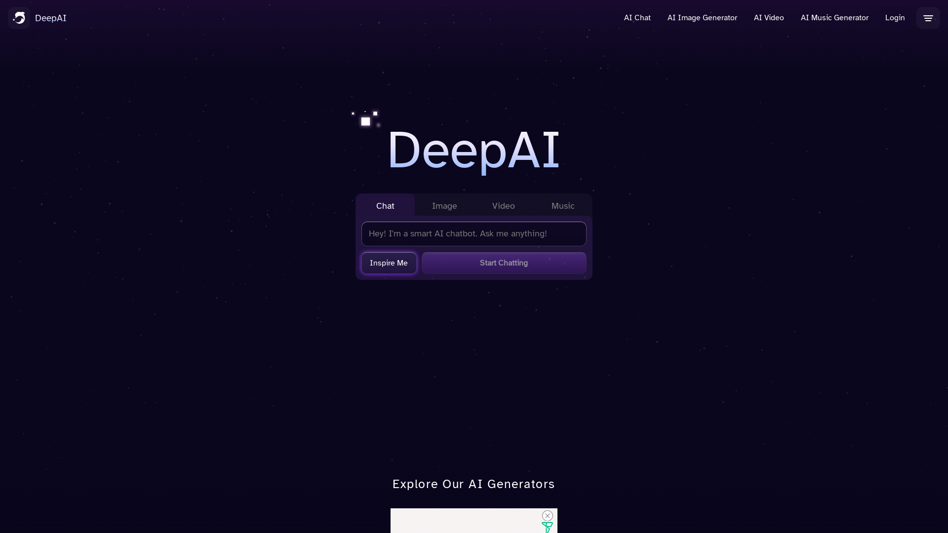Go to AI Video page

tap(769, 18)
